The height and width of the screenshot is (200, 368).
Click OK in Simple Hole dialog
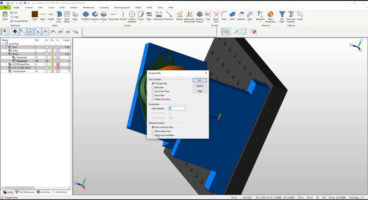pos(200,81)
